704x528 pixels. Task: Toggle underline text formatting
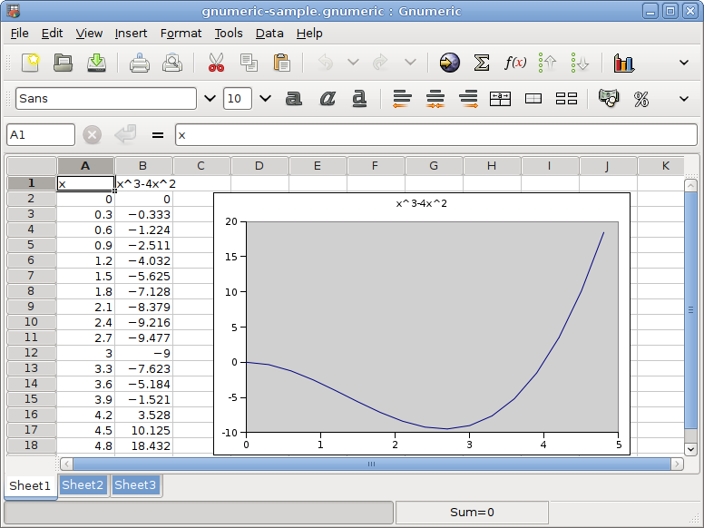coord(359,98)
